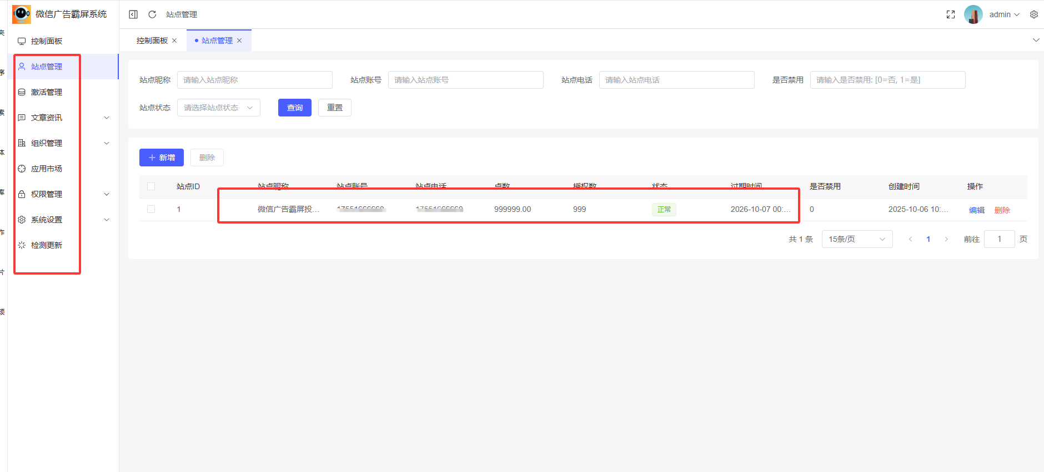
Task: Click 编辑 link for the site row
Action: coord(976,210)
